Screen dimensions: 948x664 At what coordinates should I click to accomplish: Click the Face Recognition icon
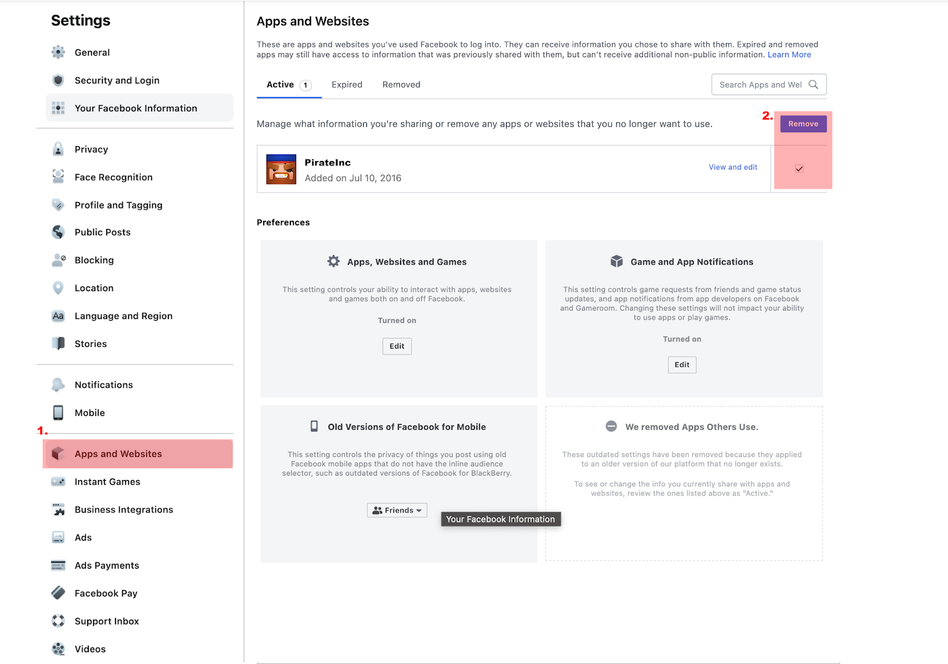click(x=58, y=176)
